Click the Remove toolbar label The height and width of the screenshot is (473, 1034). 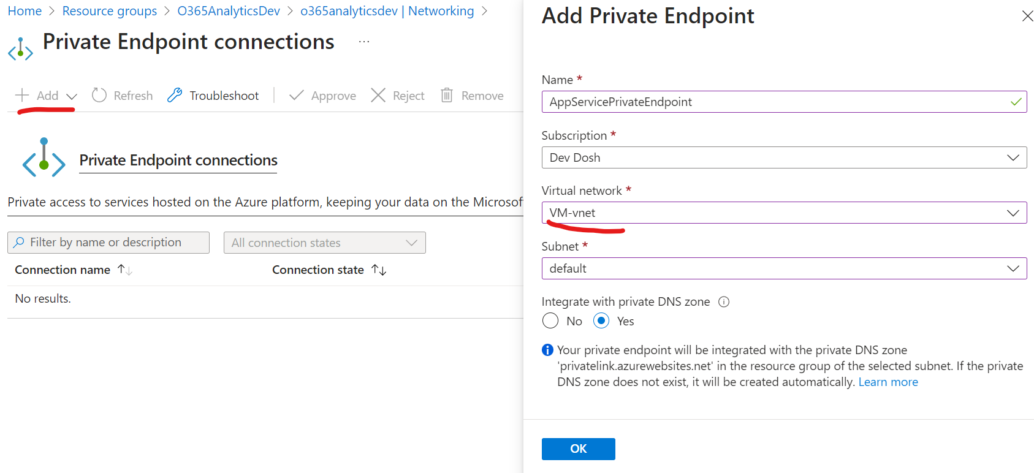(482, 96)
